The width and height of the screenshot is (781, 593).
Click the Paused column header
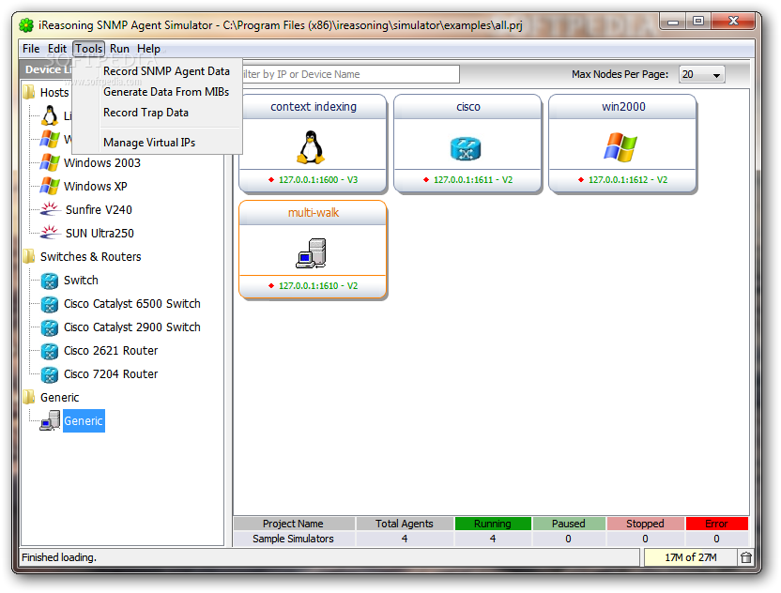pos(568,524)
